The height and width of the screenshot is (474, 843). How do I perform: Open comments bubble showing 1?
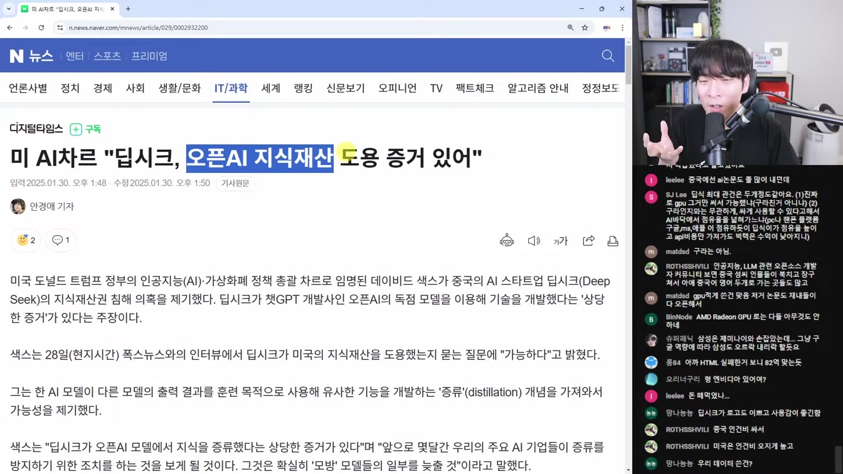pos(61,240)
